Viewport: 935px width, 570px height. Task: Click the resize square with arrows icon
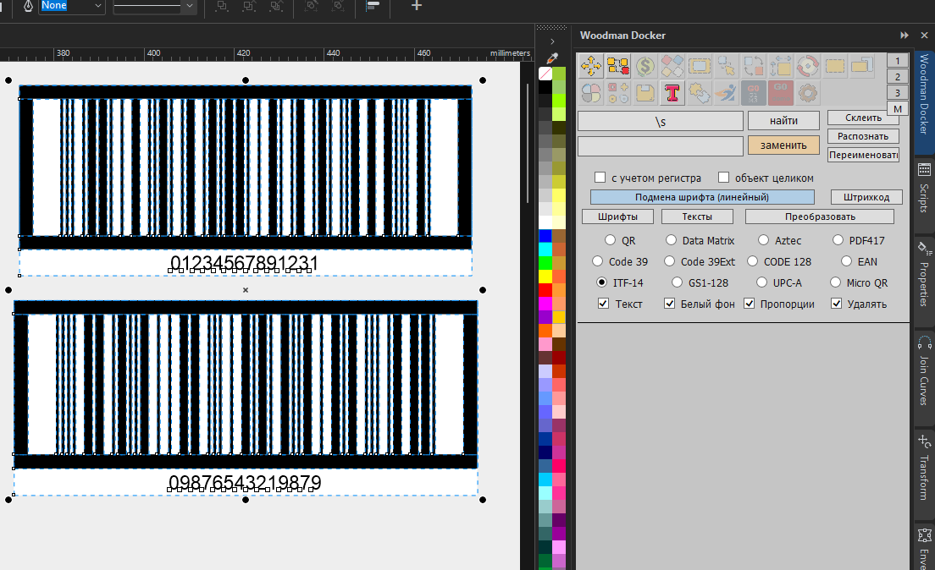tap(781, 66)
